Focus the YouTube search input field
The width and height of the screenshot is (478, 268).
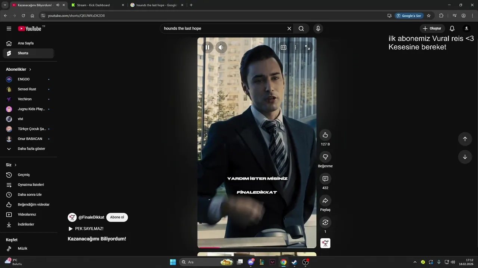224,29
